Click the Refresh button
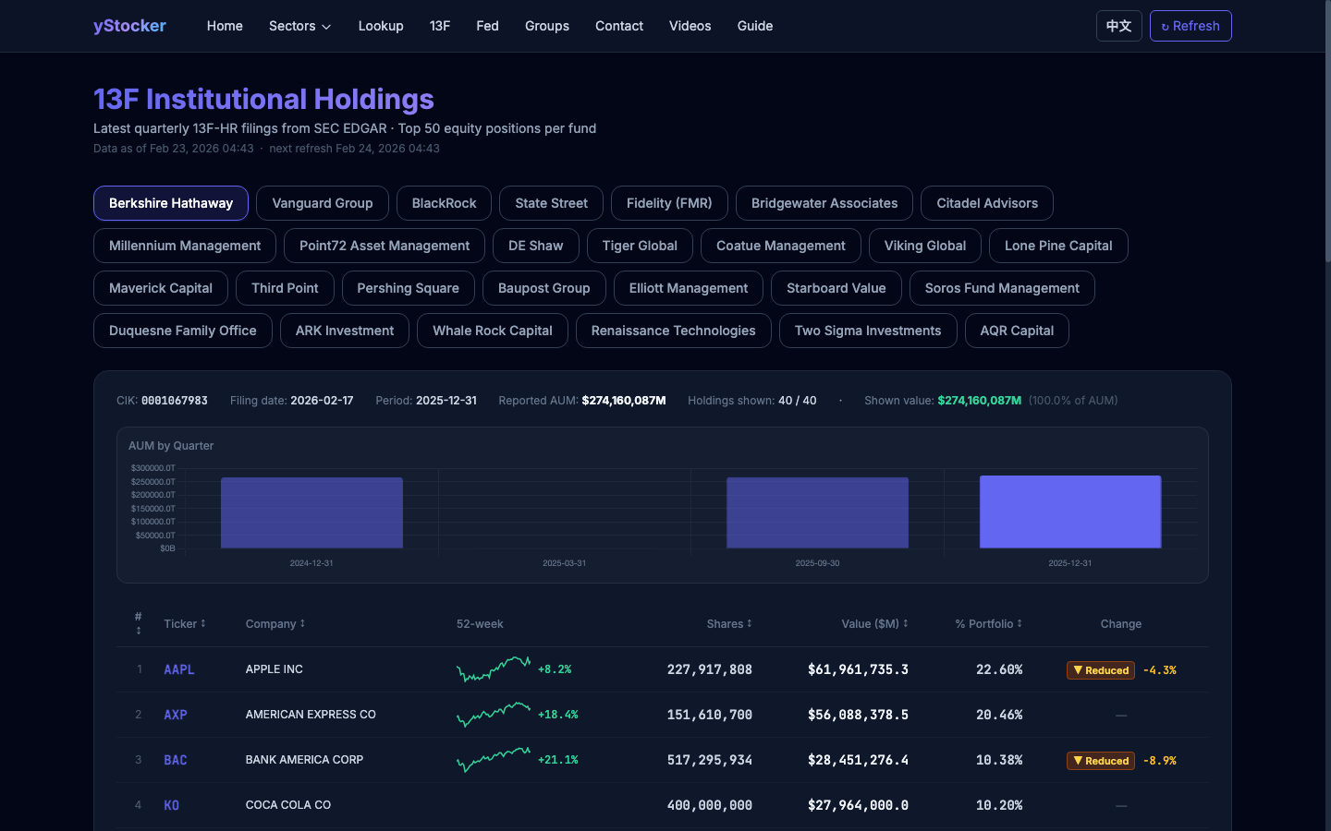This screenshot has height=831, width=1331. point(1190,26)
